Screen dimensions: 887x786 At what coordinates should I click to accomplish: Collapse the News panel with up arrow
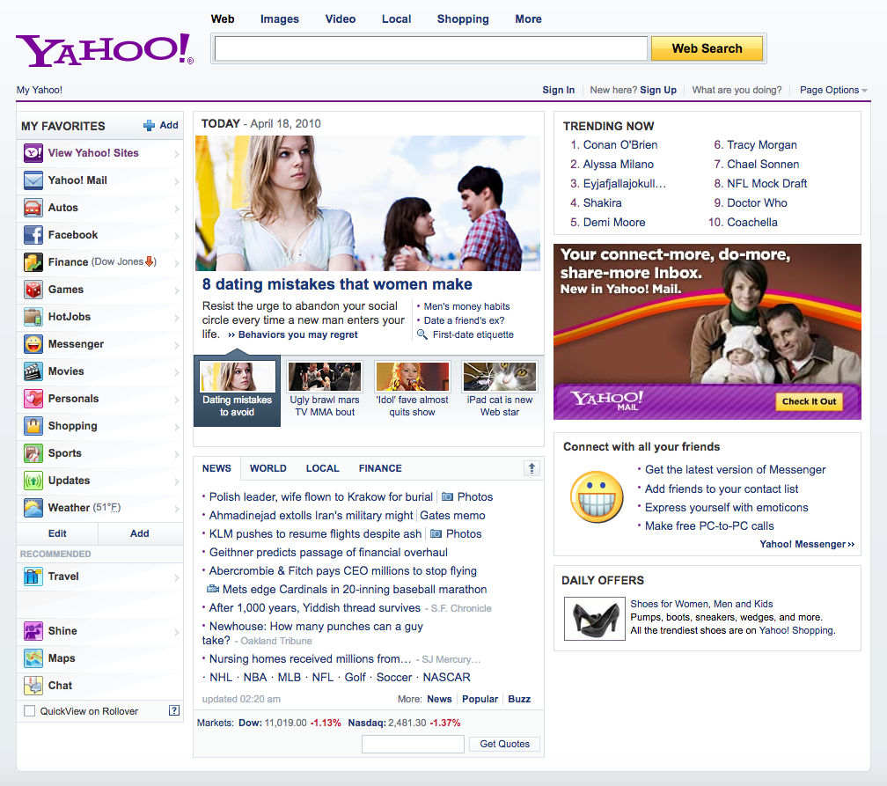[x=531, y=469]
